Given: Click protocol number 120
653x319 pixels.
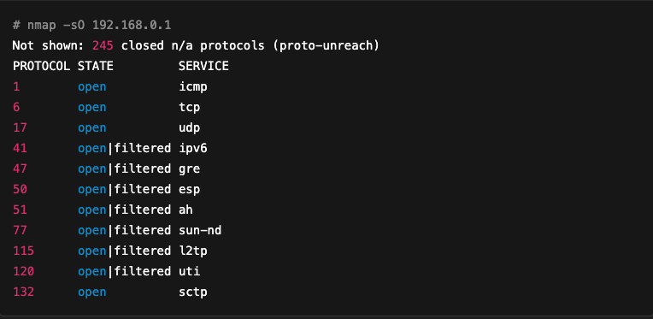Looking at the screenshot, I should [23, 271].
